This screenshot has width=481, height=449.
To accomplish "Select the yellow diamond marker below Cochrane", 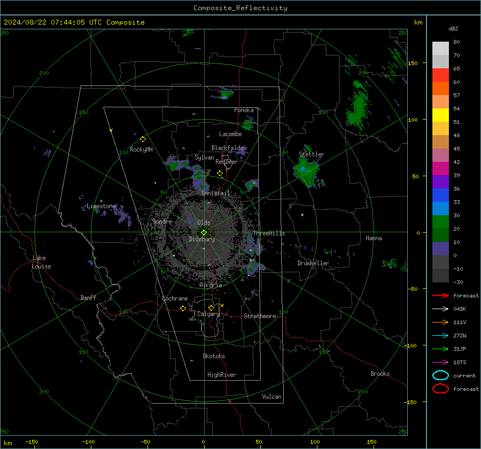I will (x=183, y=308).
